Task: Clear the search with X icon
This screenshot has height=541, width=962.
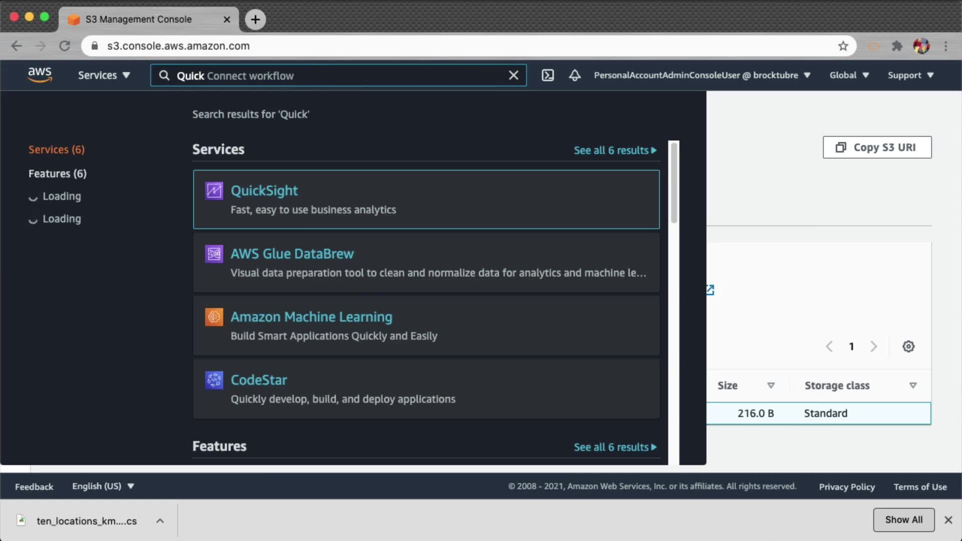Action: click(514, 75)
